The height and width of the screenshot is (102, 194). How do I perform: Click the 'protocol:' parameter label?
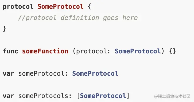[x=91, y=51]
